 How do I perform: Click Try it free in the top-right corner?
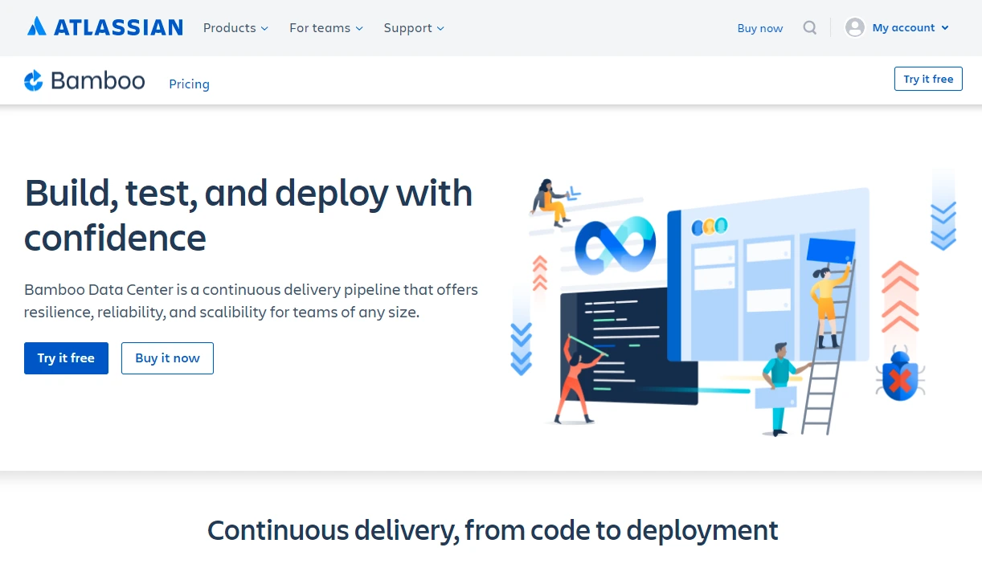coord(928,79)
